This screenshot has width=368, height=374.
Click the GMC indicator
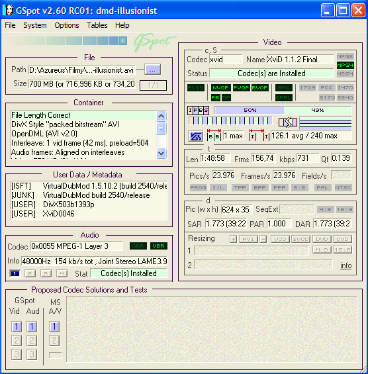click(x=284, y=88)
